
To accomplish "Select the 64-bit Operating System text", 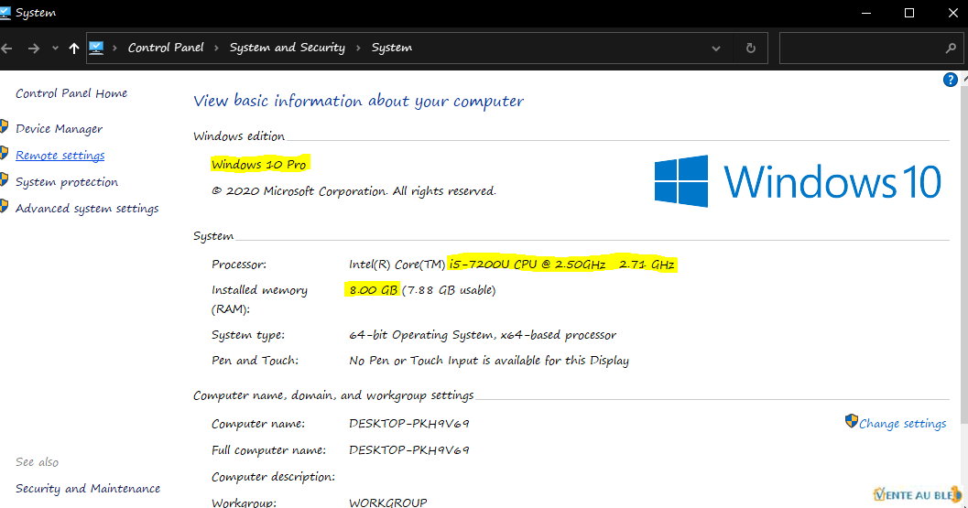I will (x=483, y=335).
